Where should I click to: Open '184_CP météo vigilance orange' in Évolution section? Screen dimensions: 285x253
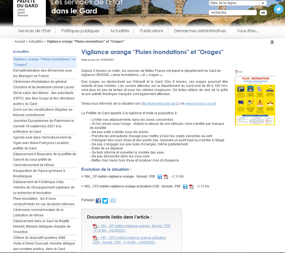[x=118, y=176]
